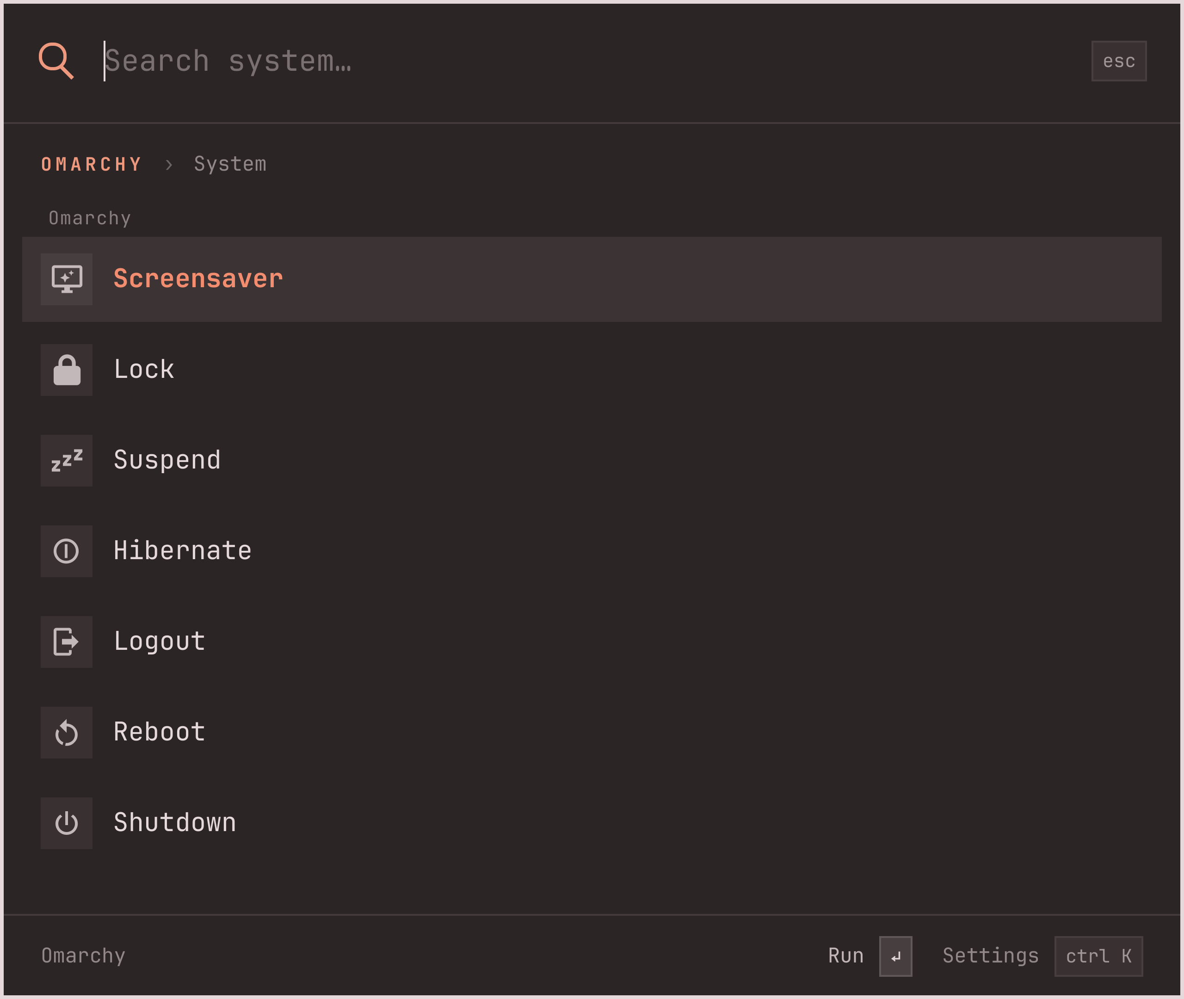Choose the Lock menu entry
The height and width of the screenshot is (999, 1184).
pyautogui.click(x=592, y=370)
